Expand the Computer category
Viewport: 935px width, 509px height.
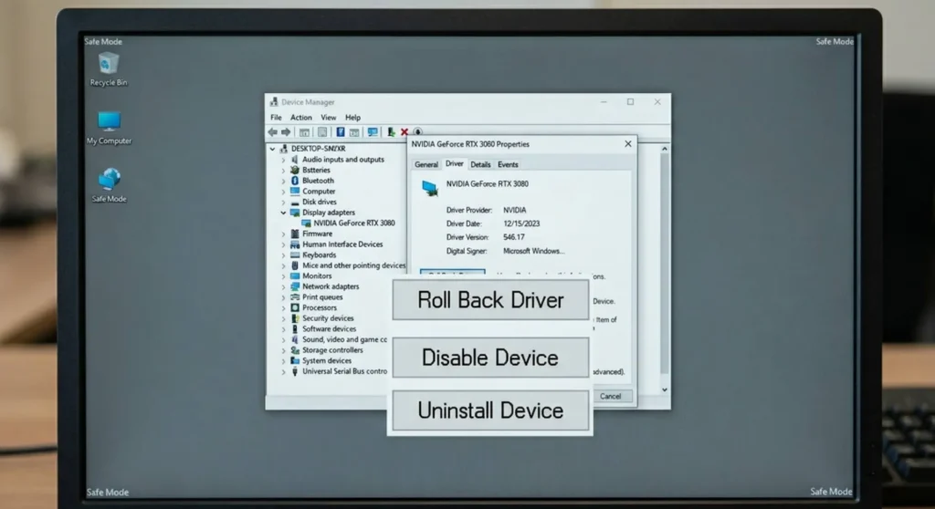pyautogui.click(x=283, y=192)
